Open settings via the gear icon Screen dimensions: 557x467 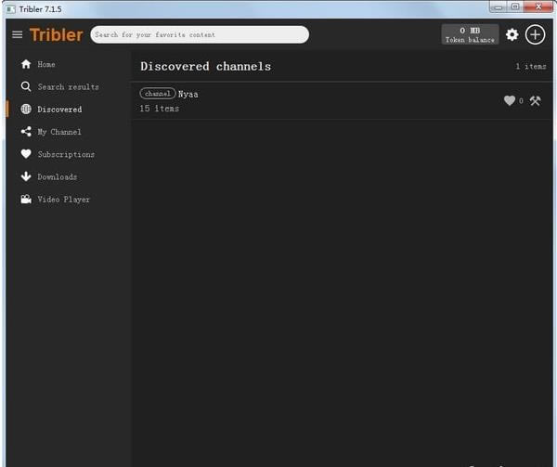pos(512,34)
